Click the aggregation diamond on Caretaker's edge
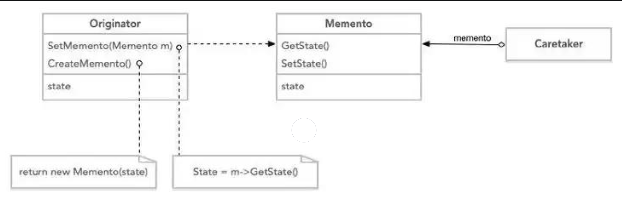 (501, 45)
